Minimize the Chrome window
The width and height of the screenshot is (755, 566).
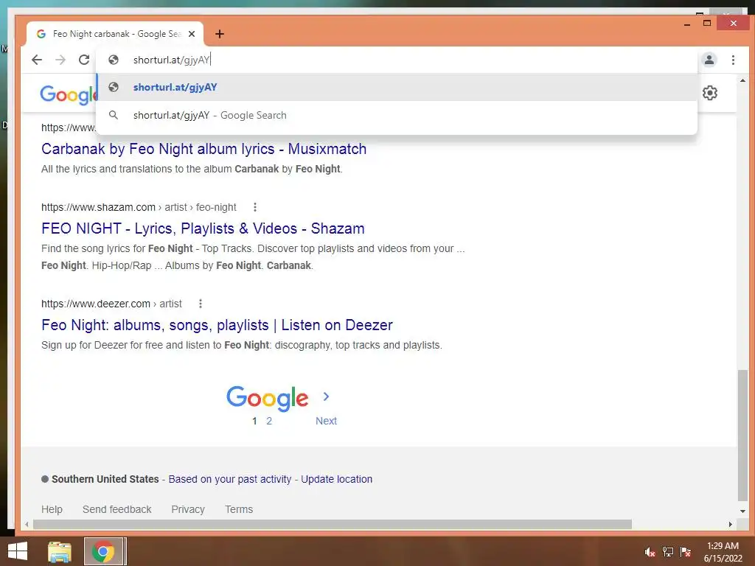(687, 23)
